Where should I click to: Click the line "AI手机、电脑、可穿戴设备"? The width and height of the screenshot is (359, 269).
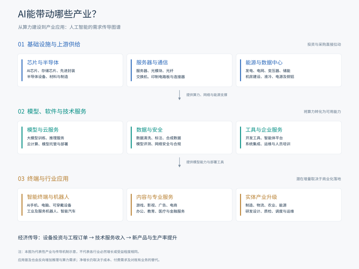pyautogui.click(x=49, y=205)
